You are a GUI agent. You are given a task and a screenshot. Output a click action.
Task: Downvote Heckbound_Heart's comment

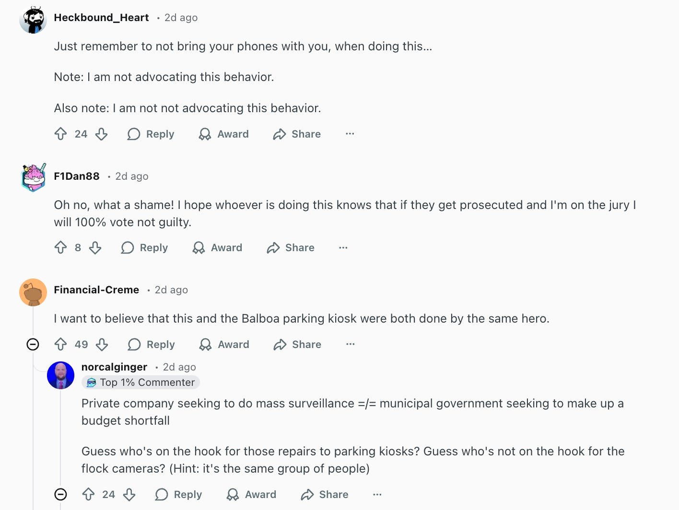[x=101, y=134]
